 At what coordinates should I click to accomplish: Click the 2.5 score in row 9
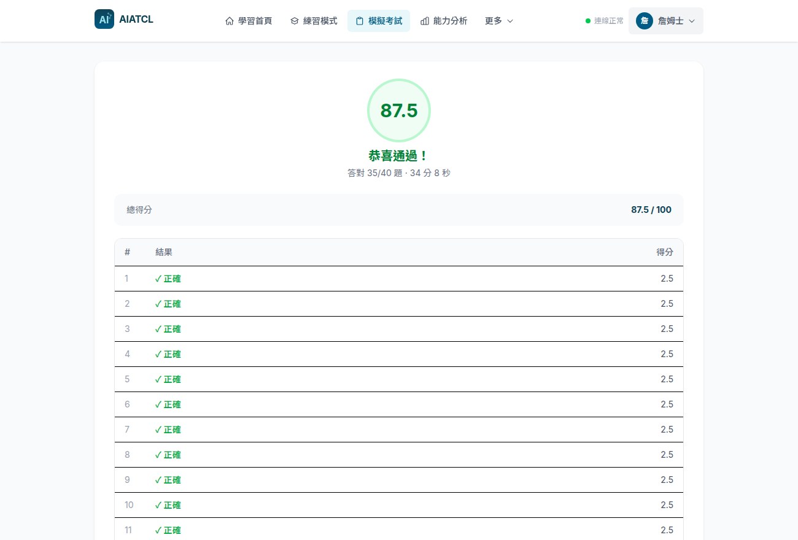pyautogui.click(x=667, y=480)
